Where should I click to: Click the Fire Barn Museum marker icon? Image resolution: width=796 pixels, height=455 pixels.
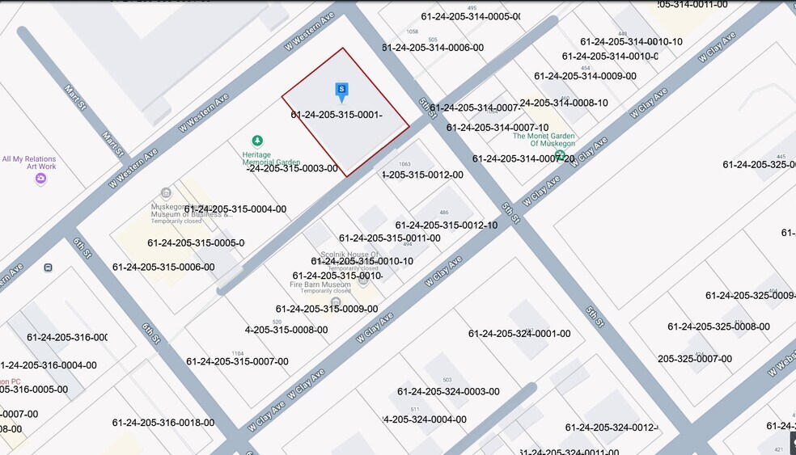[336, 302]
